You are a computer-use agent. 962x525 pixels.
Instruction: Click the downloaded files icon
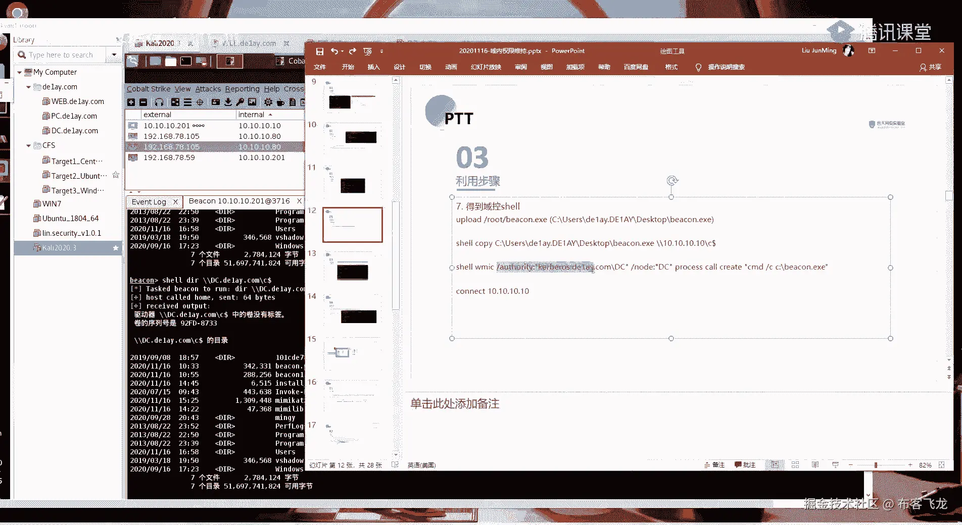tap(228, 102)
